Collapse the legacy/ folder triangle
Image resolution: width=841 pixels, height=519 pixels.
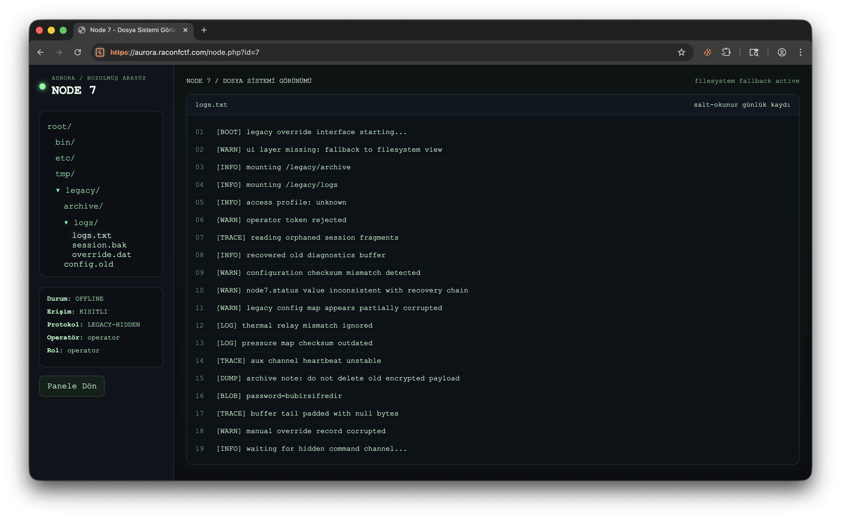(58, 190)
